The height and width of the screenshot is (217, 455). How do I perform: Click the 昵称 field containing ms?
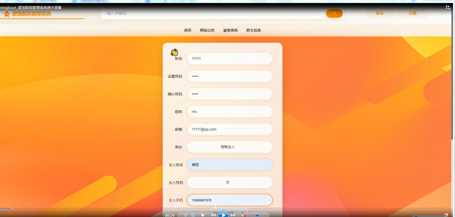click(230, 112)
